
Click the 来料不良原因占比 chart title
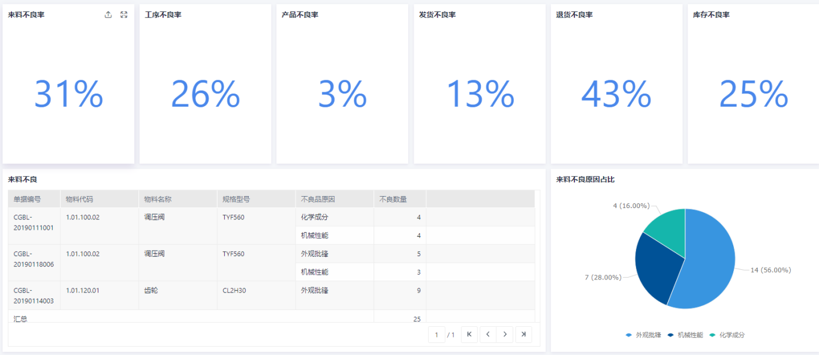tap(585, 179)
